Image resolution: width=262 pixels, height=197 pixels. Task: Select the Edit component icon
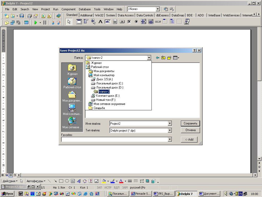(108, 22)
